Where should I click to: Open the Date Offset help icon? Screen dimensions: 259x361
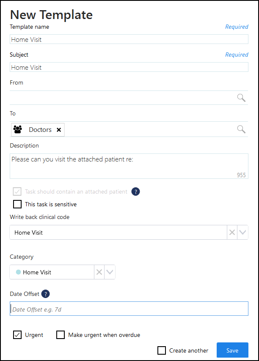(x=45, y=294)
